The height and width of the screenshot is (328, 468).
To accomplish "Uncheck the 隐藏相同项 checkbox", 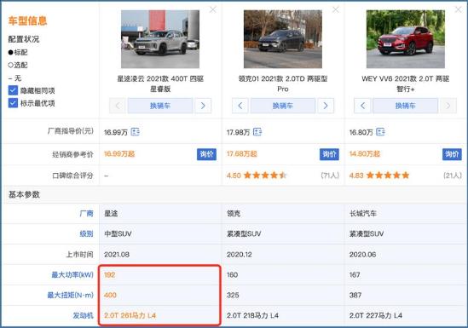I will [13, 90].
